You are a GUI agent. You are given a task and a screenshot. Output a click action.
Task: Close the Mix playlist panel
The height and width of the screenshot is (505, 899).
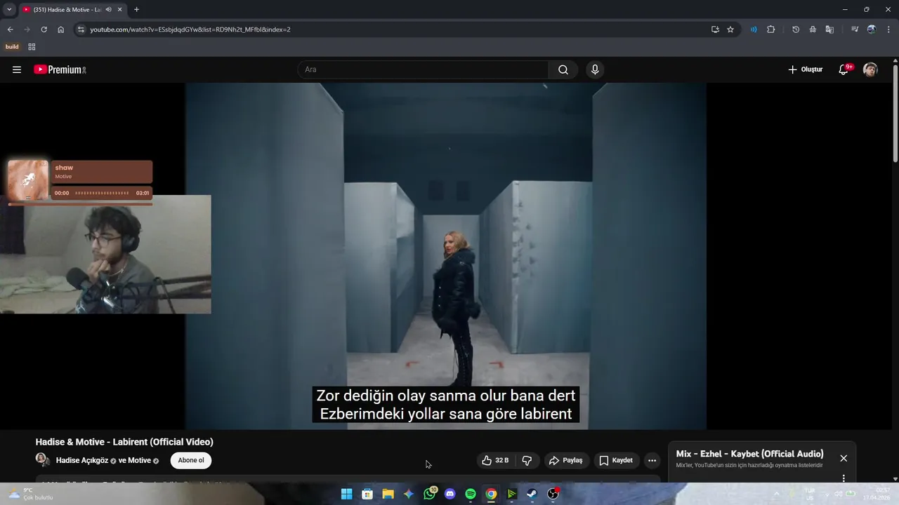(x=844, y=458)
